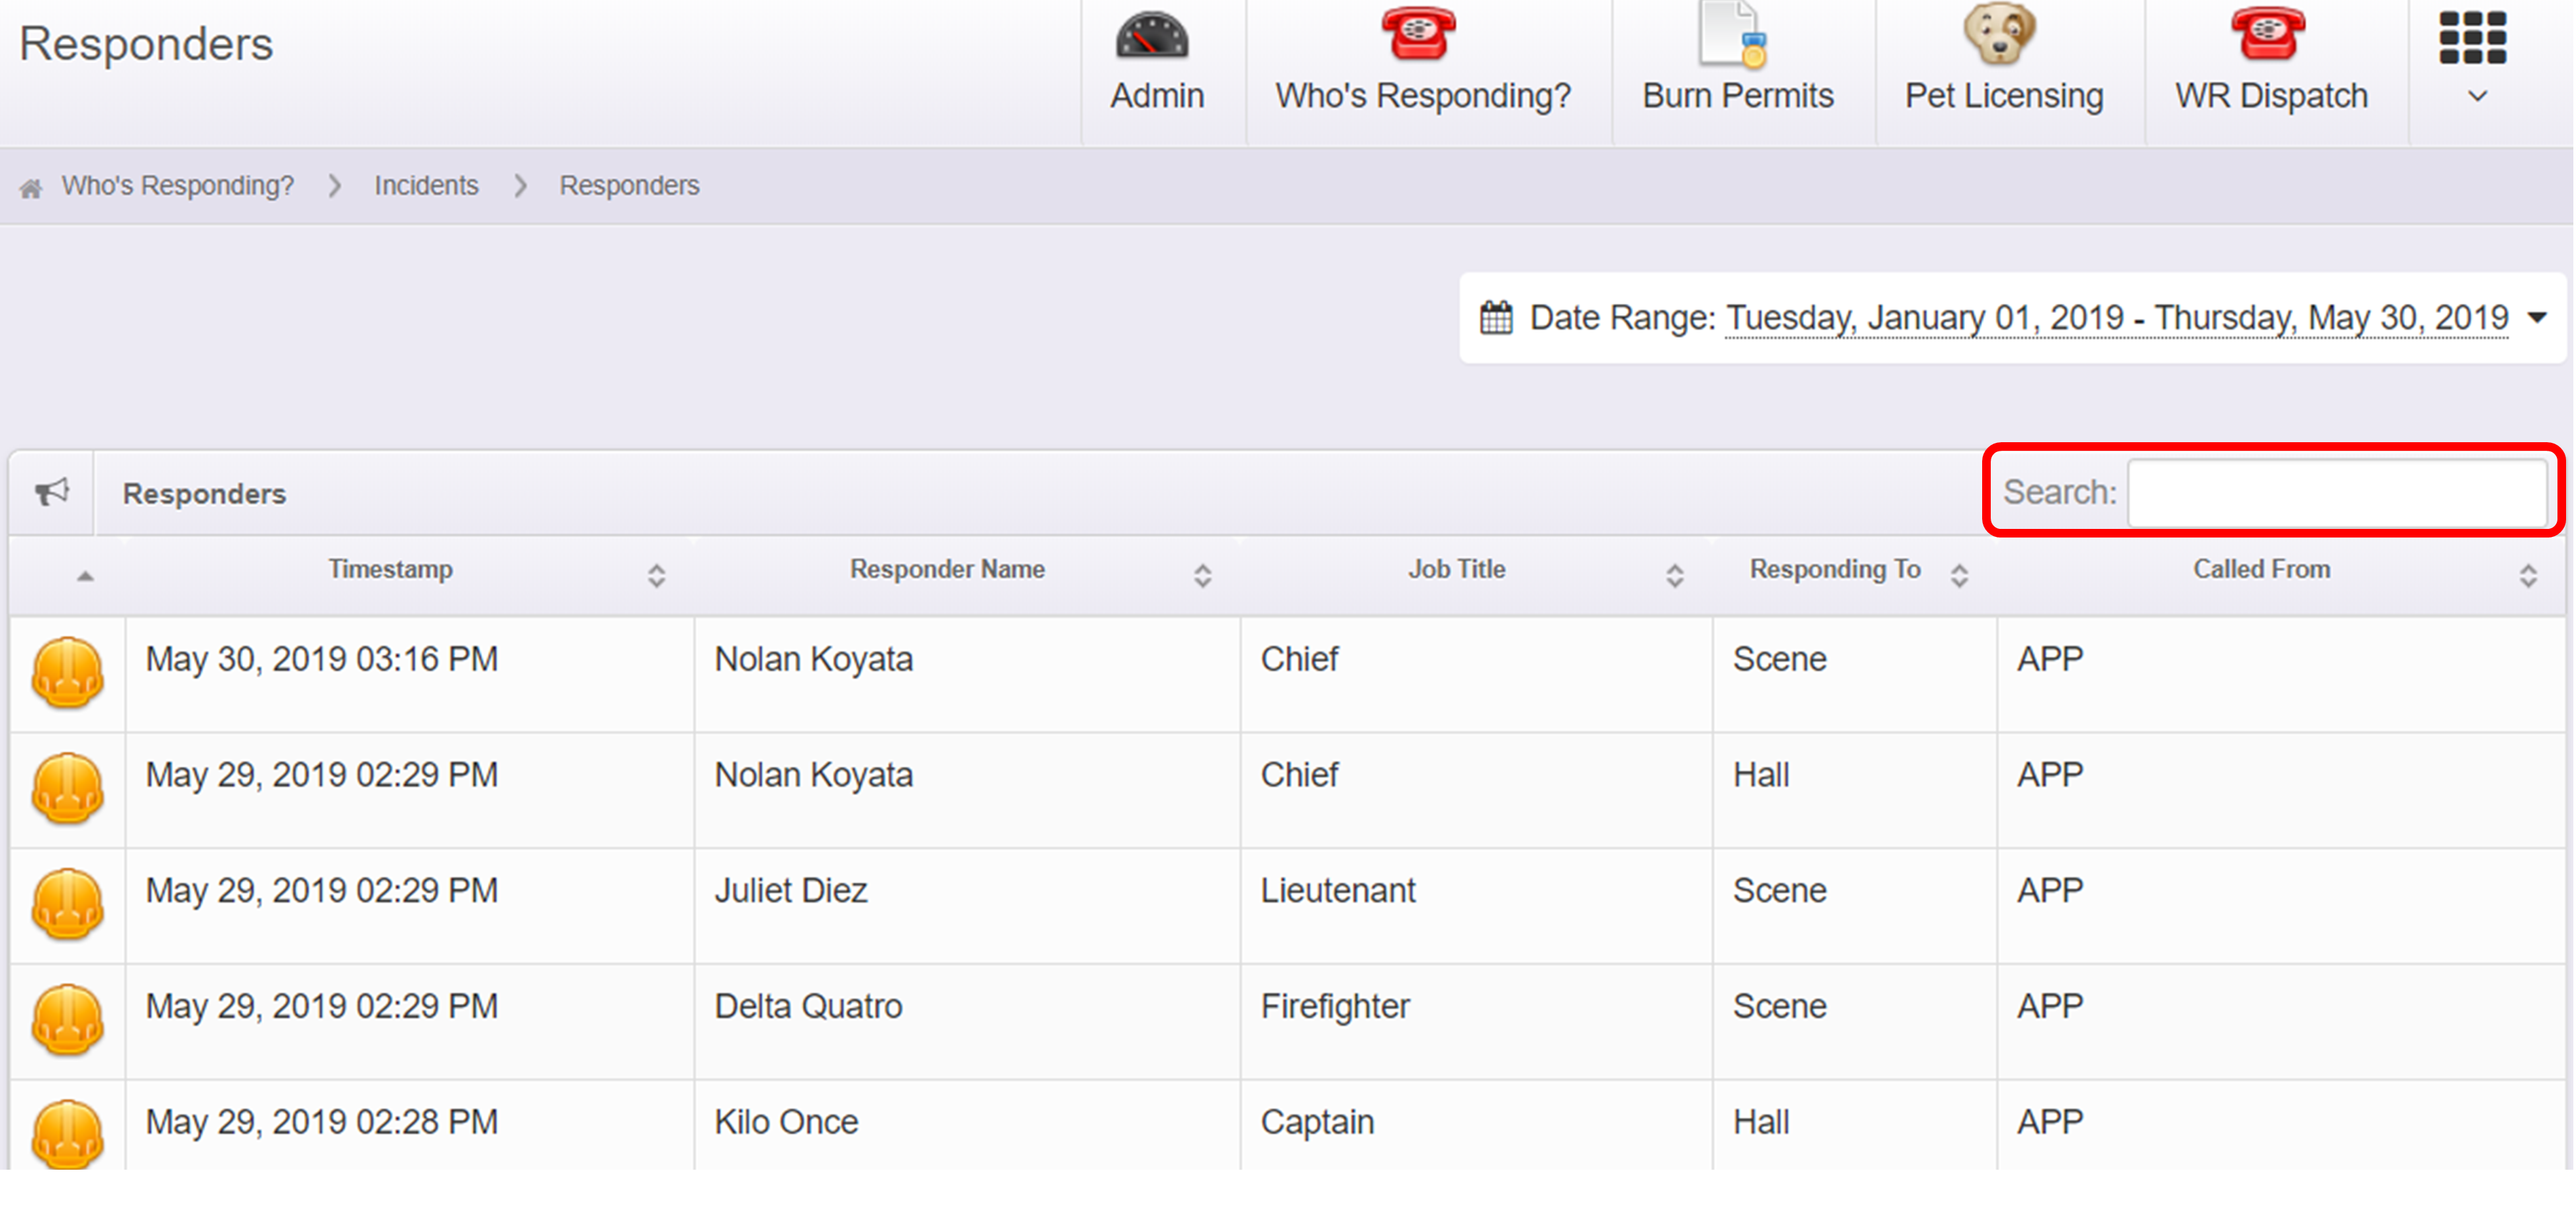Click the calendar icon next to Date Range
The image size is (2576, 1222).
[1496, 318]
